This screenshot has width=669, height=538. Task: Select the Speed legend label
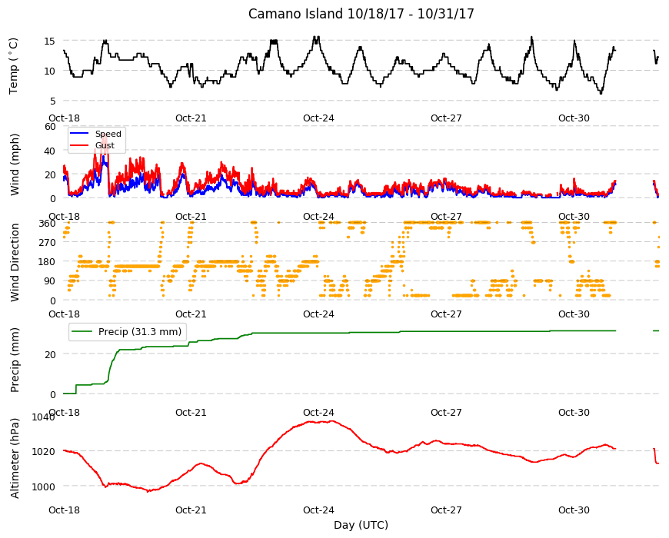(108, 134)
